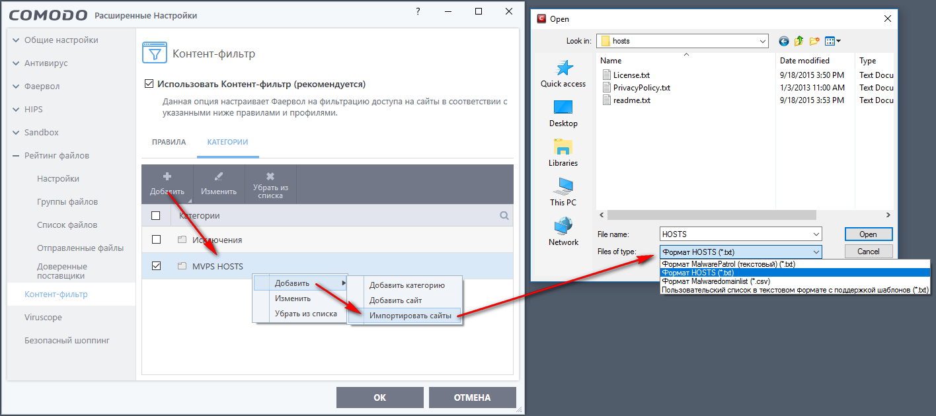This screenshot has width=936, height=416.
Task: Select Формат HOSTS (*.txt) in the dropdown list
Action: coord(795,272)
